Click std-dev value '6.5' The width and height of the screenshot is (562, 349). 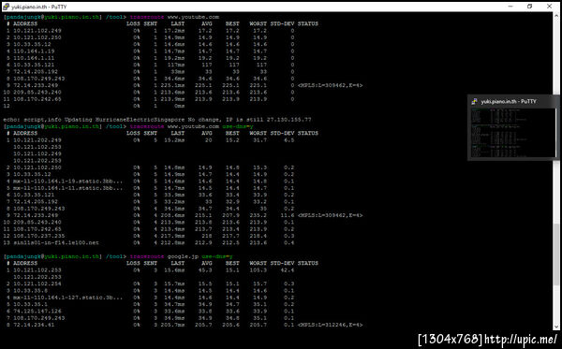288,140
